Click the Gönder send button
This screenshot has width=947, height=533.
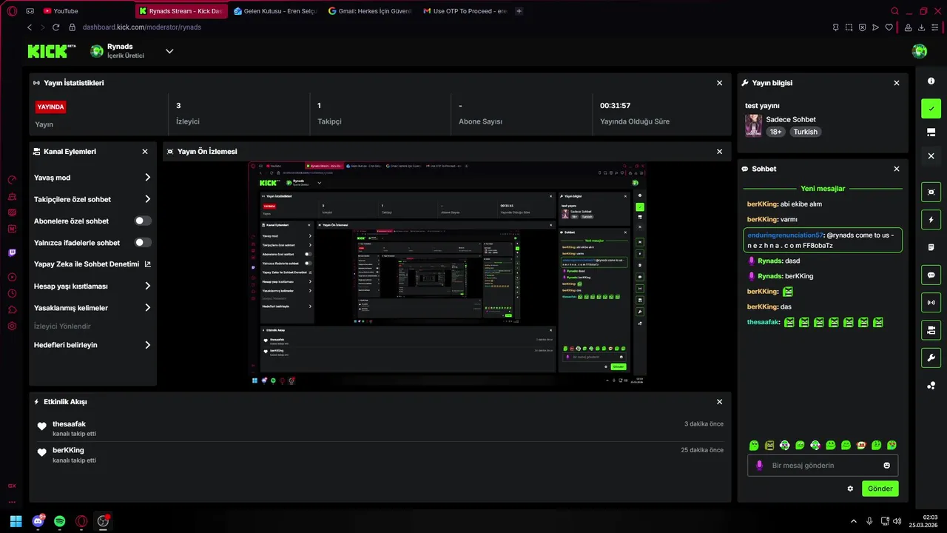click(x=880, y=489)
